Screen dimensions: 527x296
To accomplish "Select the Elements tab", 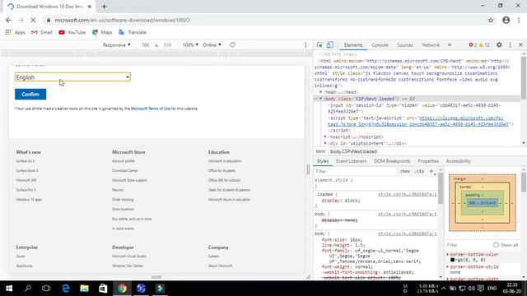I will click(x=353, y=45).
